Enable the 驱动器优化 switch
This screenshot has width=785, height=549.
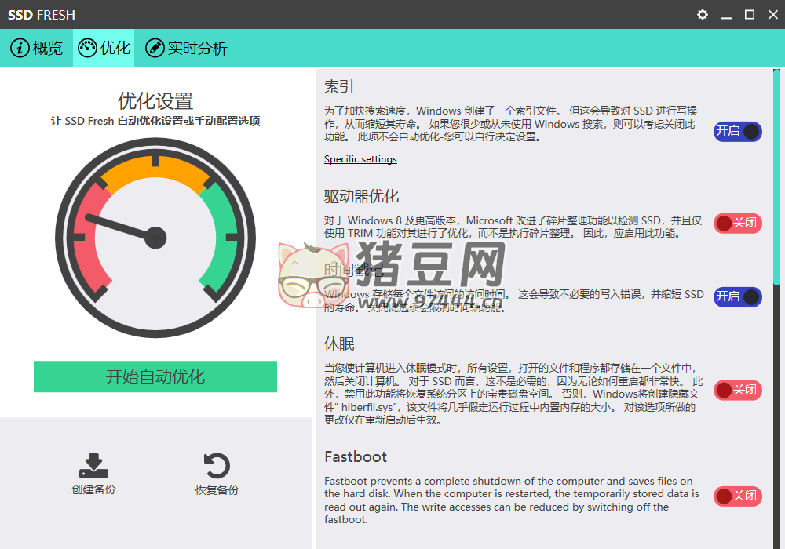coord(737,224)
